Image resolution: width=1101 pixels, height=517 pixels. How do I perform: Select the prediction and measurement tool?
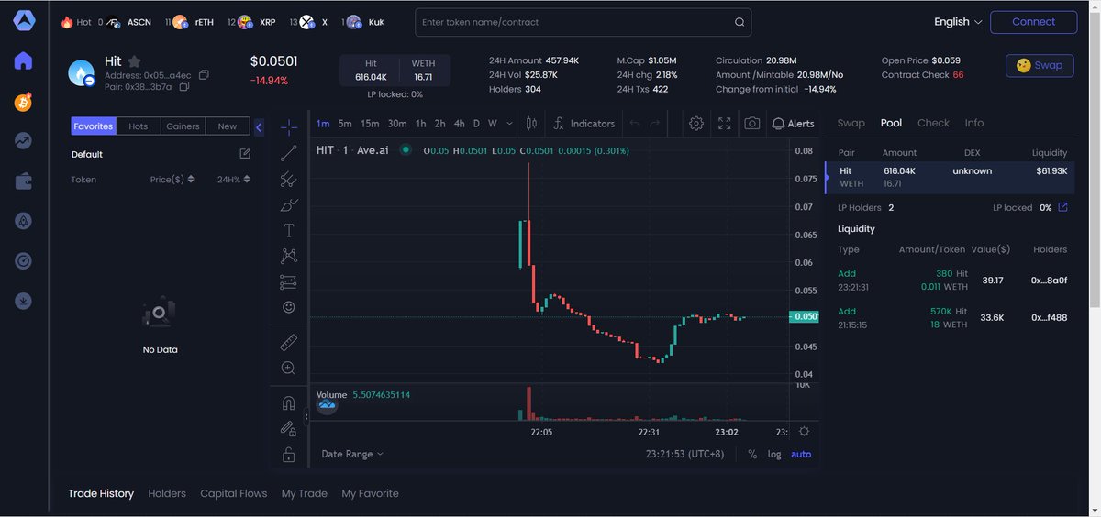click(x=288, y=281)
